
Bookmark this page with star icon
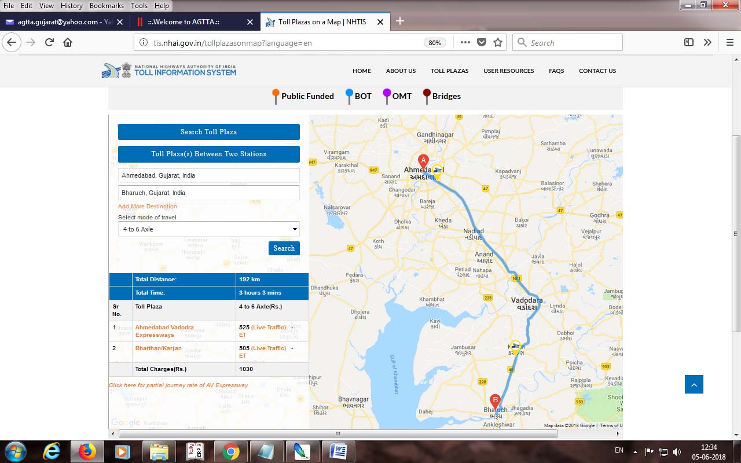click(x=498, y=42)
